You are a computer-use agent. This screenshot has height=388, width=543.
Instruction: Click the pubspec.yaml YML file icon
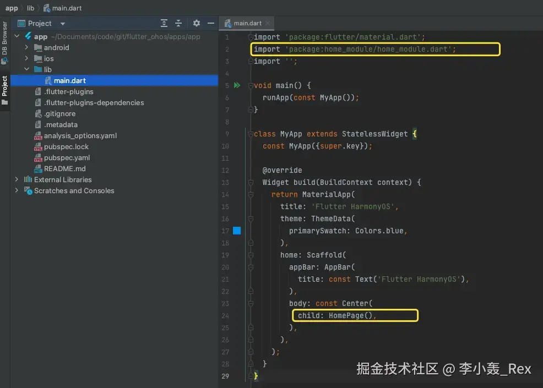point(38,158)
